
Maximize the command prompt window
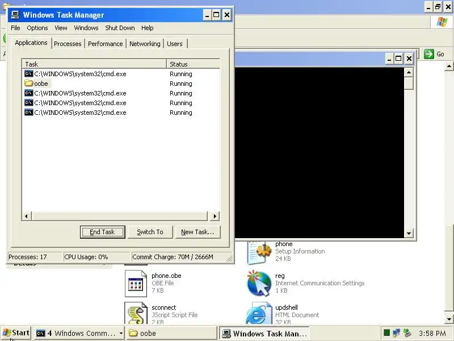399,59
